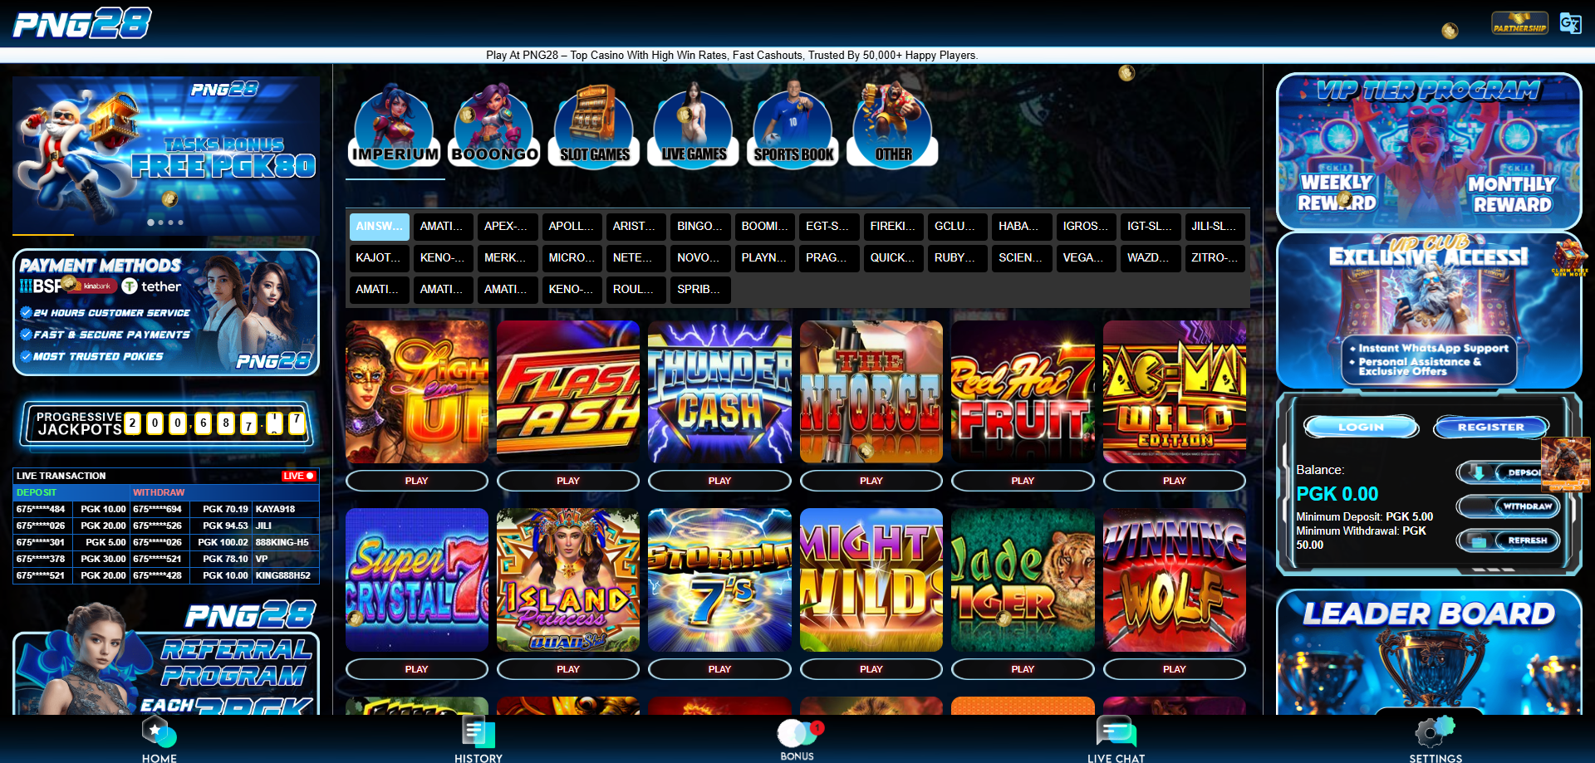
Task: Open the Thunder Cash game thumbnail
Action: point(719,392)
